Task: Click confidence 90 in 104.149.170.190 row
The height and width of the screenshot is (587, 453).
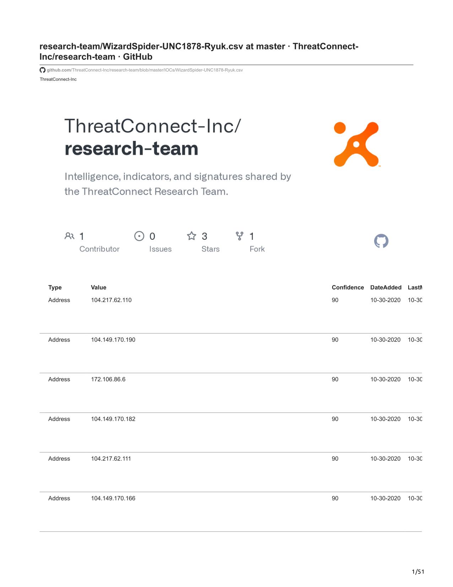Action: point(335,340)
